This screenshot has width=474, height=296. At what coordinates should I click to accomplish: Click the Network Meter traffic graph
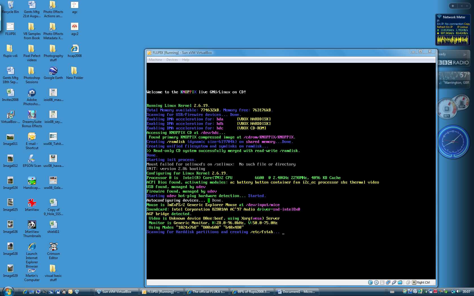point(453,40)
